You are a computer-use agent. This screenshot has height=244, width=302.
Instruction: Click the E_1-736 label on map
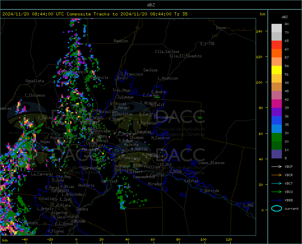pyautogui.click(x=207, y=44)
